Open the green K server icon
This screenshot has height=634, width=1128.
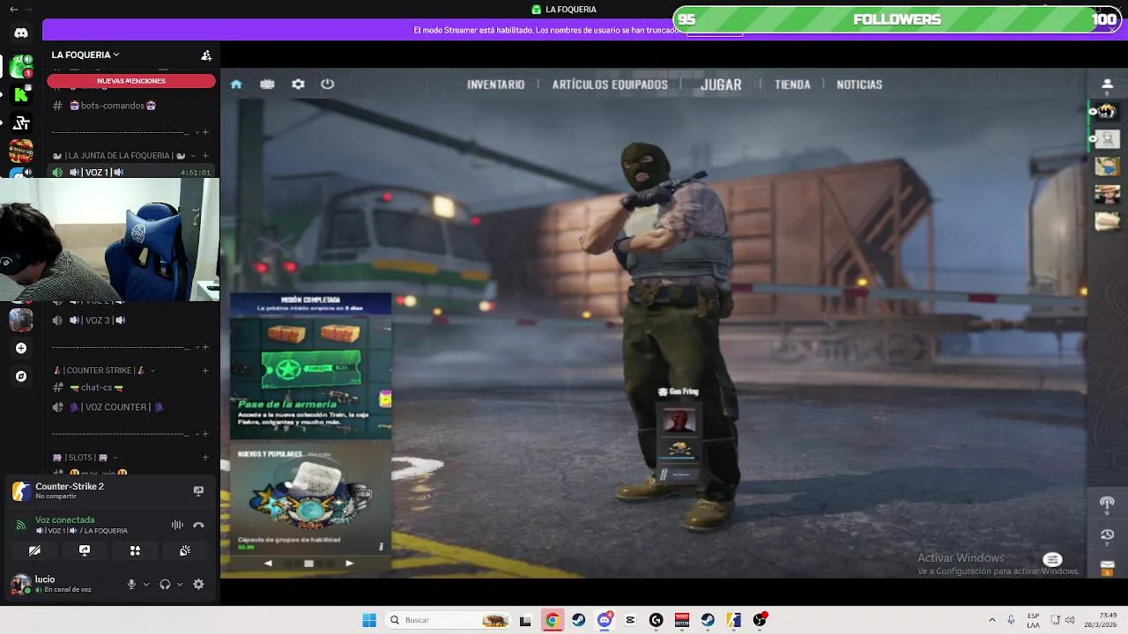click(21, 95)
